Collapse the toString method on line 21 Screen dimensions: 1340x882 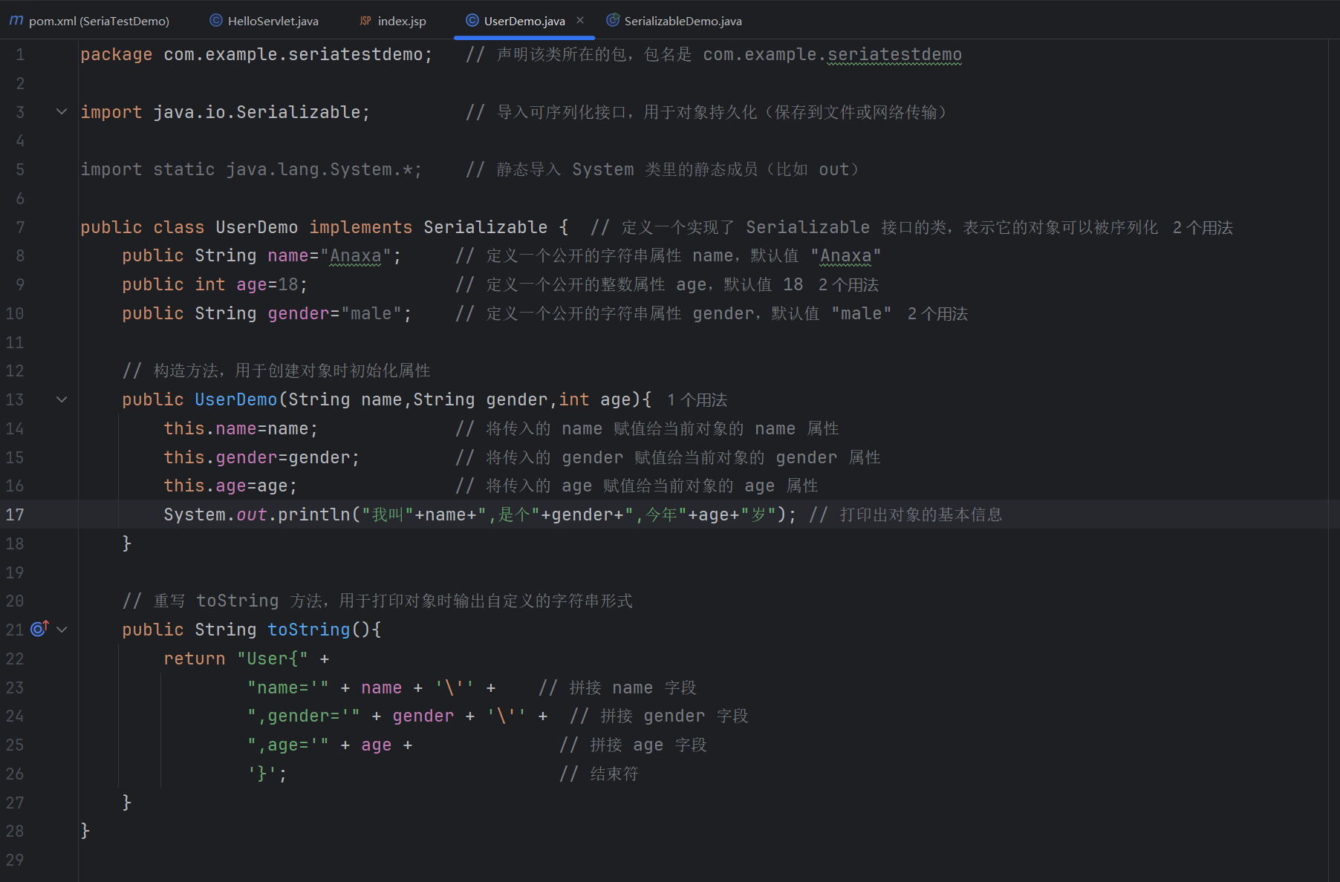(62, 630)
